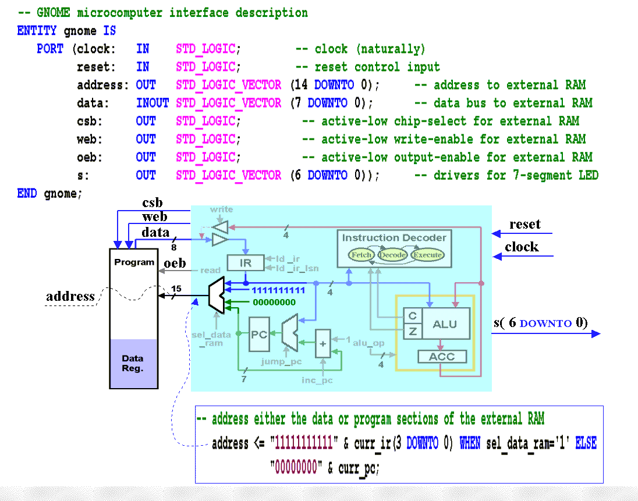This screenshot has width=638, height=501.
Task: Click STD_LOGIC_VECTOR on the address line
Action: point(228,86)
